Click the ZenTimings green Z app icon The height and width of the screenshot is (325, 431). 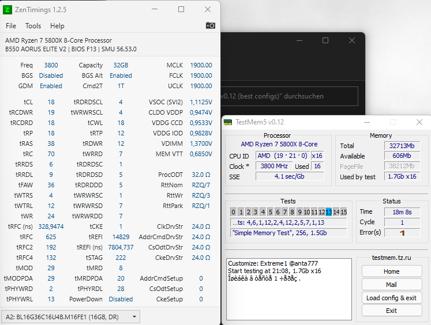[8, 10]
